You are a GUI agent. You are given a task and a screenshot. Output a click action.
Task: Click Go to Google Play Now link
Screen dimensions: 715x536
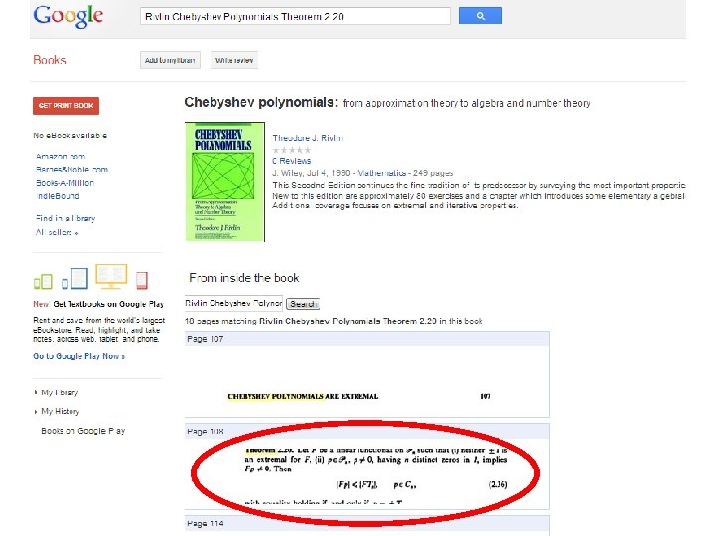click(78, 356)
